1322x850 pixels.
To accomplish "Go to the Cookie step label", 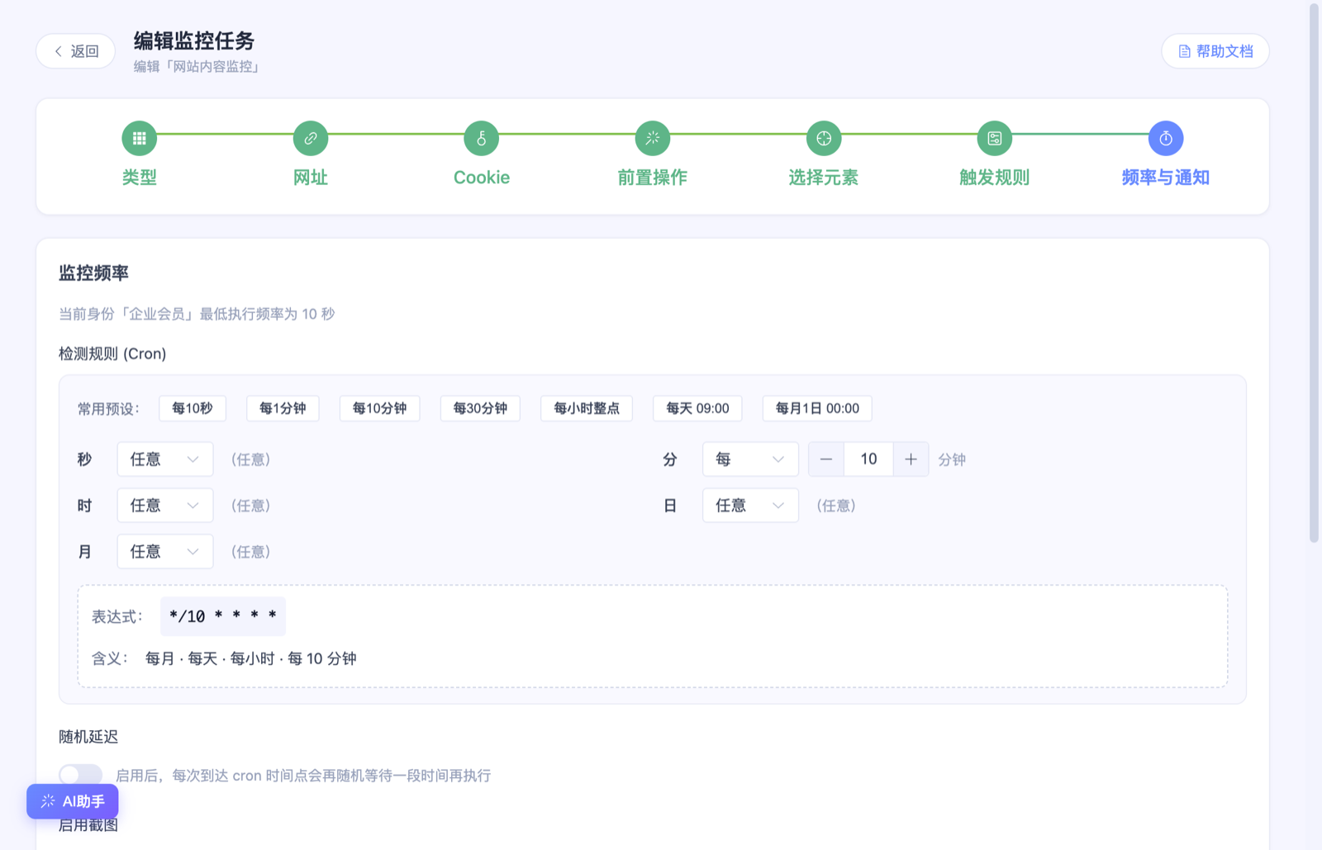I will tap(482, 178).
